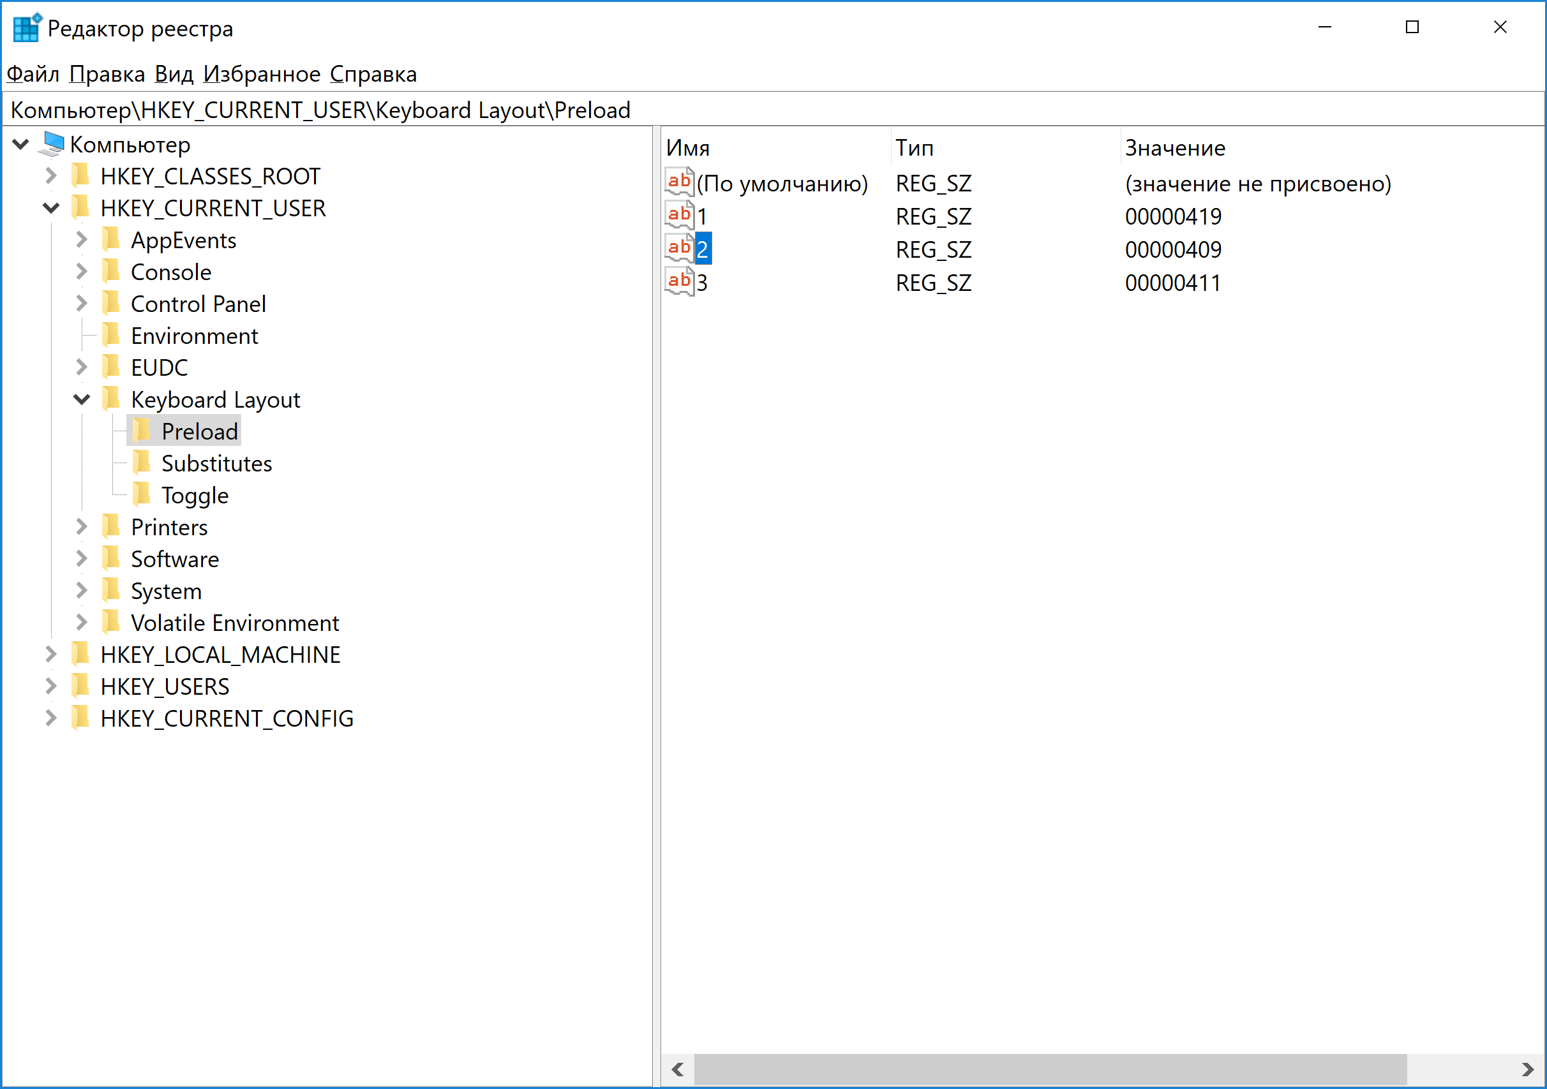Select the Environment key in tree

194,336
